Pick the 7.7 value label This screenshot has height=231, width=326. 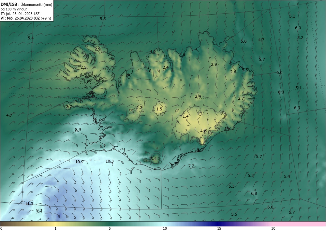[191, 166]
